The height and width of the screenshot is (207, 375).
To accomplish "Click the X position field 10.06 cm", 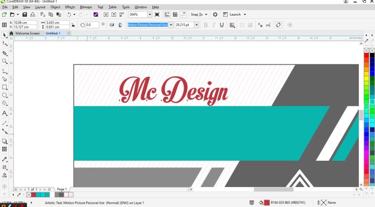I will pyautogui.click(x=25, y=22).
